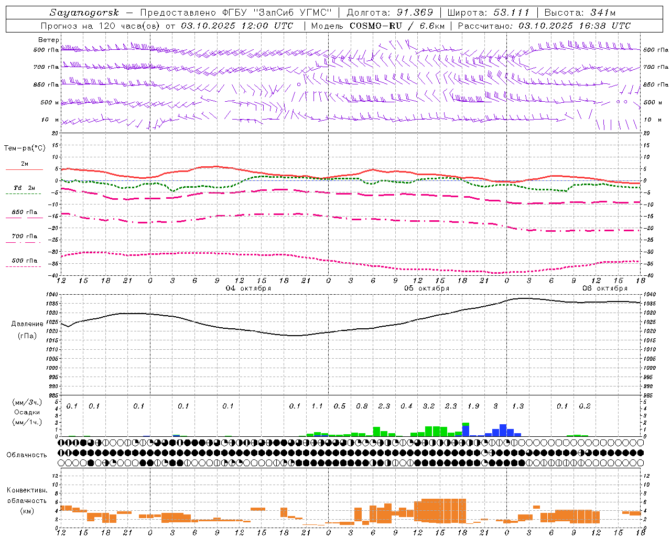Click the 04 октября date label
Image resolution: width=671 pixels, height=537 pixels.
pyautogui.click(x=248, y=288)
